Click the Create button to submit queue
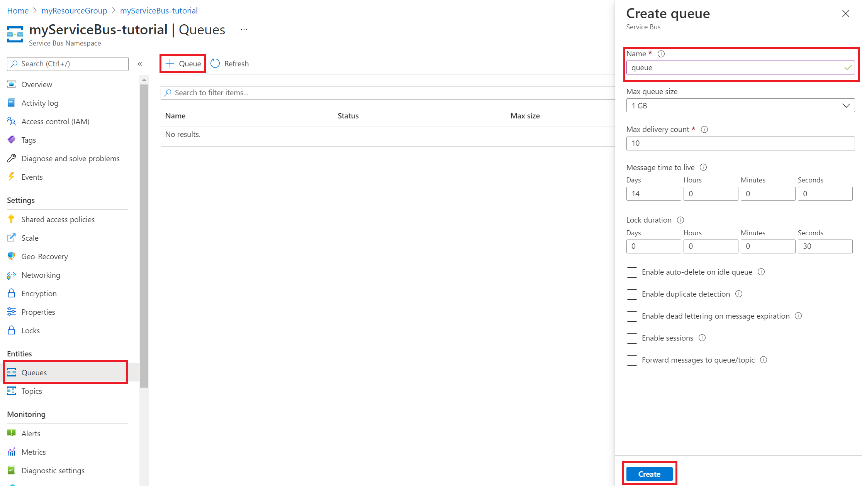 click(649, 474)
